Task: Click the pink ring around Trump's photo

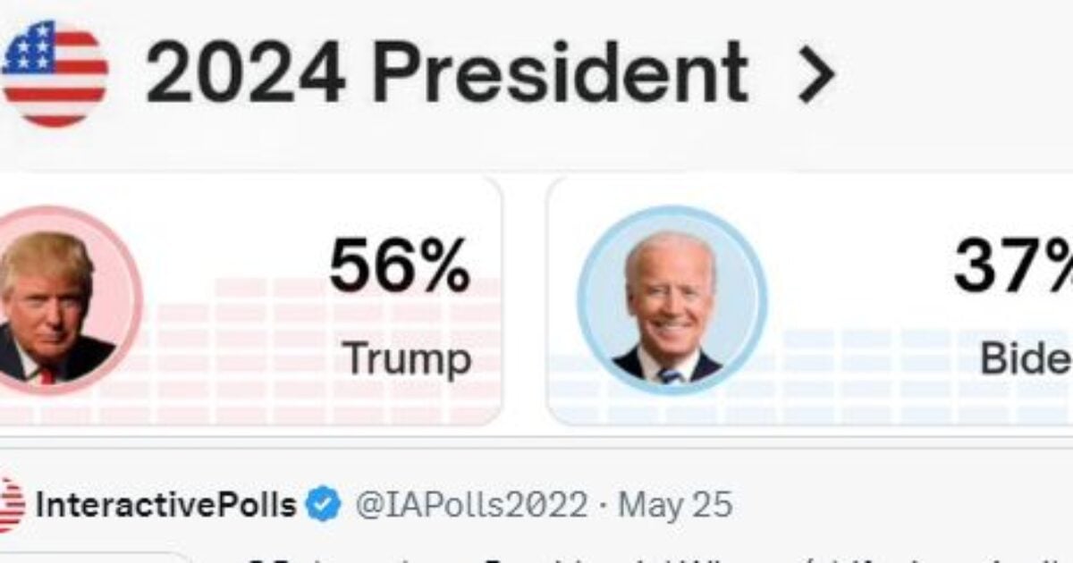Action: click(x=136, y=268)
